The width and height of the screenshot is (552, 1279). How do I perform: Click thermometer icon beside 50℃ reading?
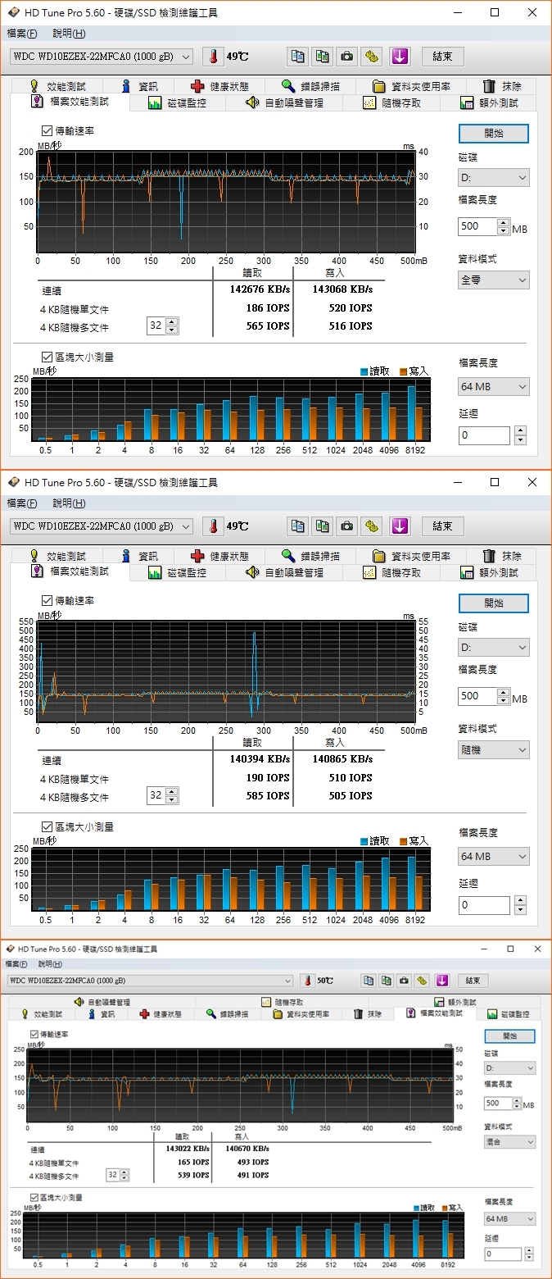(307, 981)
